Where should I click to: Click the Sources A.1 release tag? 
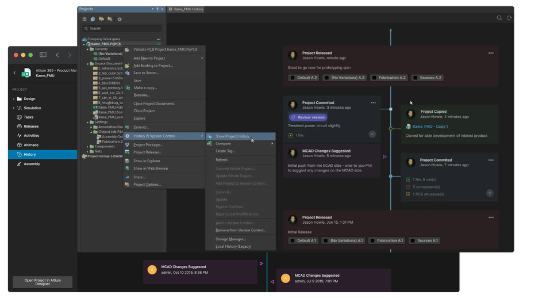(x=425, y=240)
